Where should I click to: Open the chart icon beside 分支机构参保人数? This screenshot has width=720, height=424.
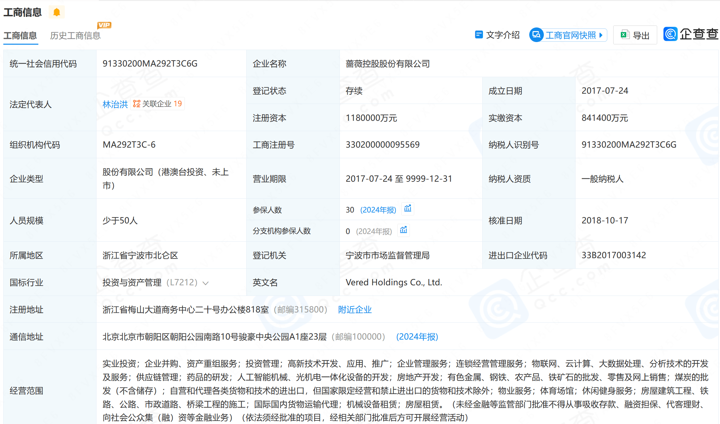(403, 230)
